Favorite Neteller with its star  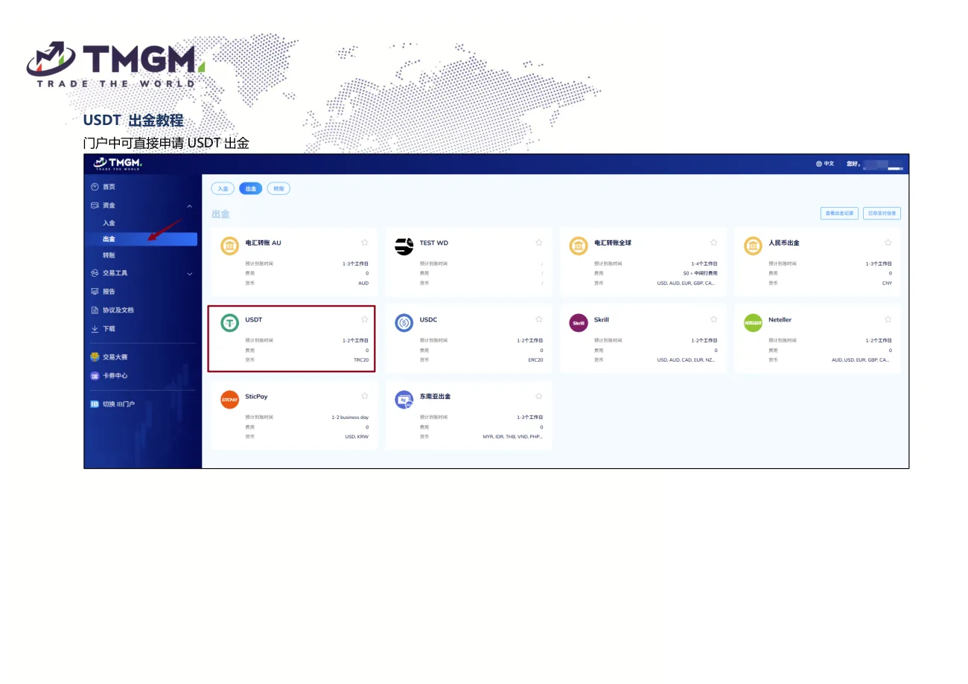[888, 319]
